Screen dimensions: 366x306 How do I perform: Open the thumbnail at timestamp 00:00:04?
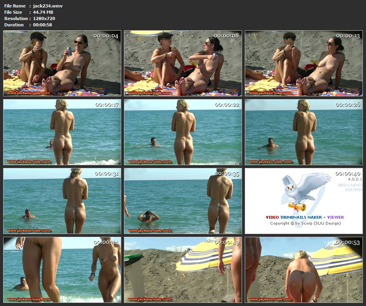(62, 63)
